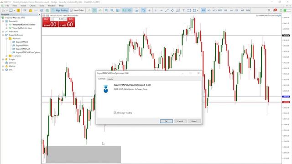Click the BUY one-click trading button
The width and height of the screenshot is (292, 164).
tap(67, 22)
